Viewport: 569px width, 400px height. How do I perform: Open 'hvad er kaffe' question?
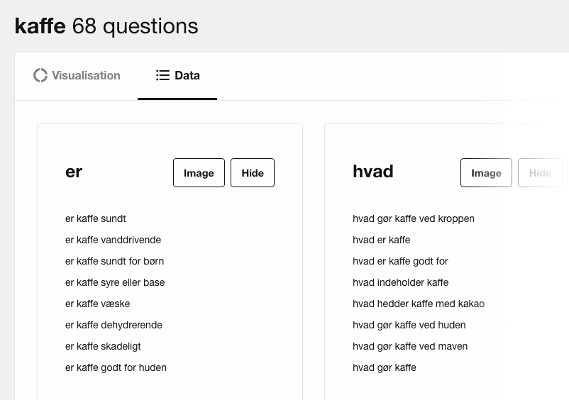(381, 240)
